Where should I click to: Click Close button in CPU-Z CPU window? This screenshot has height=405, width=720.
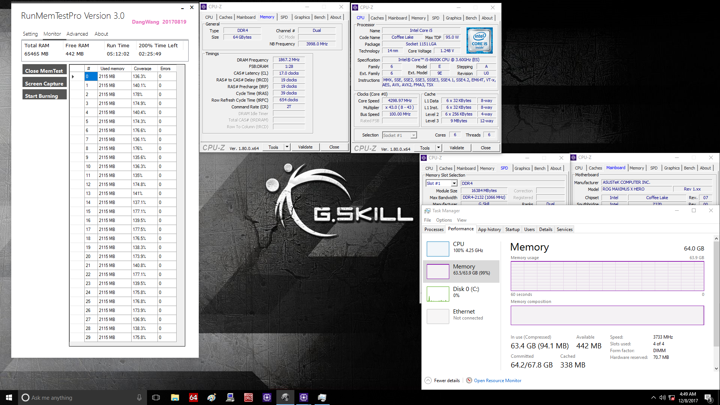point(486,148)
